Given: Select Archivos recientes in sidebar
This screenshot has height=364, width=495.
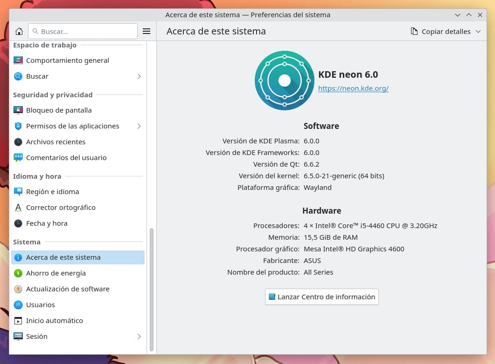Looking at the screenshot, I should tap(77, 142).
